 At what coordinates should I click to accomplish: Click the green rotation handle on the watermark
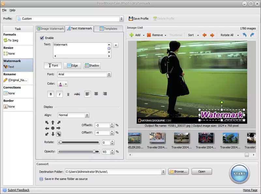click(x=222, y=102)
